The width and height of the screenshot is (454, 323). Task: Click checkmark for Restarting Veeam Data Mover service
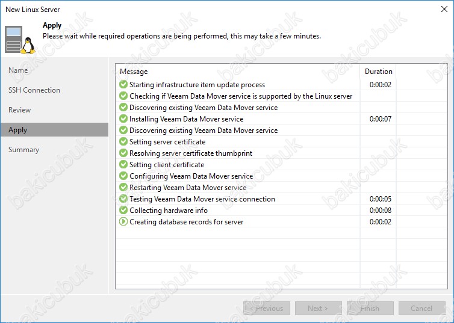[123, 188]
